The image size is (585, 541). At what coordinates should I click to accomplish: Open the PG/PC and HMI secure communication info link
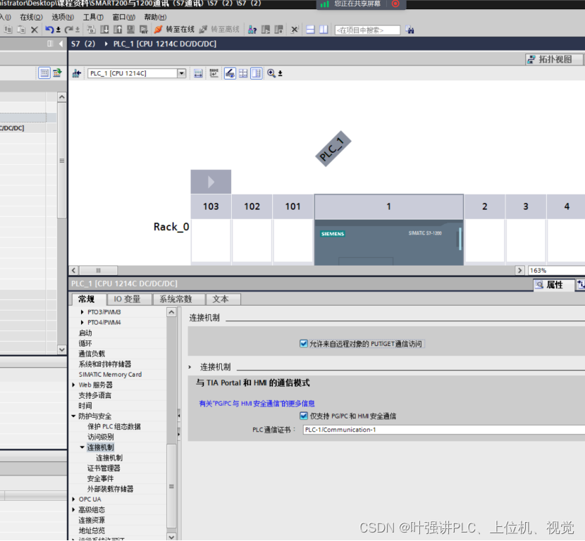coord(257,404)
